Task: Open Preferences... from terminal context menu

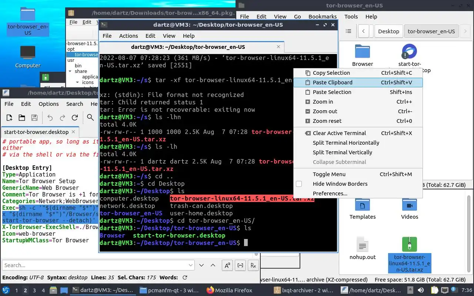Action: click(x=358, y=194)
